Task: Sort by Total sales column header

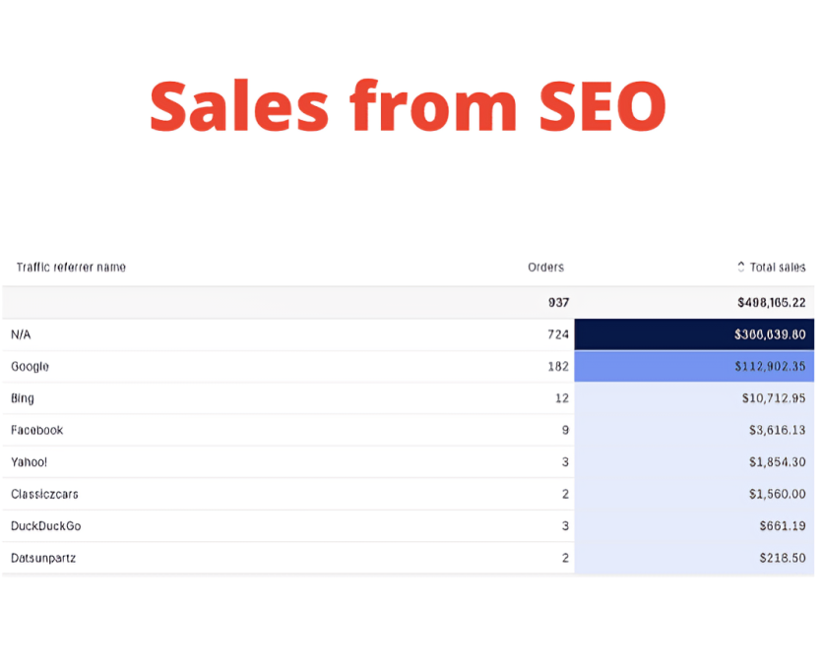Action: coord(778,267)
